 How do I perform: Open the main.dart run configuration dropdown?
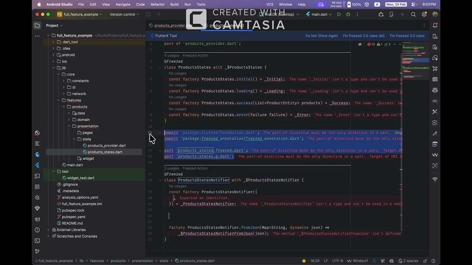point(319,14)
